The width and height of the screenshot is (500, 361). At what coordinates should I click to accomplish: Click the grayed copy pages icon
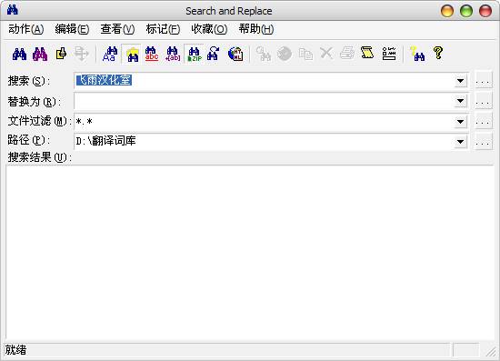[305, 54]
